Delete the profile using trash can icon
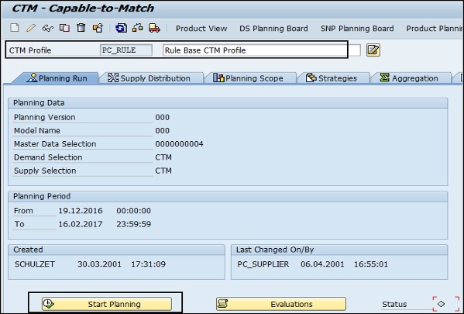 [x=81, y=28]
